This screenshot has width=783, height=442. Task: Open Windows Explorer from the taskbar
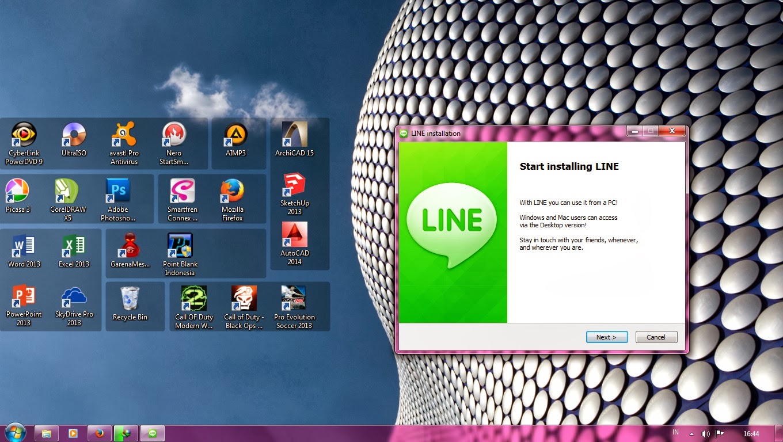(47, 433)
